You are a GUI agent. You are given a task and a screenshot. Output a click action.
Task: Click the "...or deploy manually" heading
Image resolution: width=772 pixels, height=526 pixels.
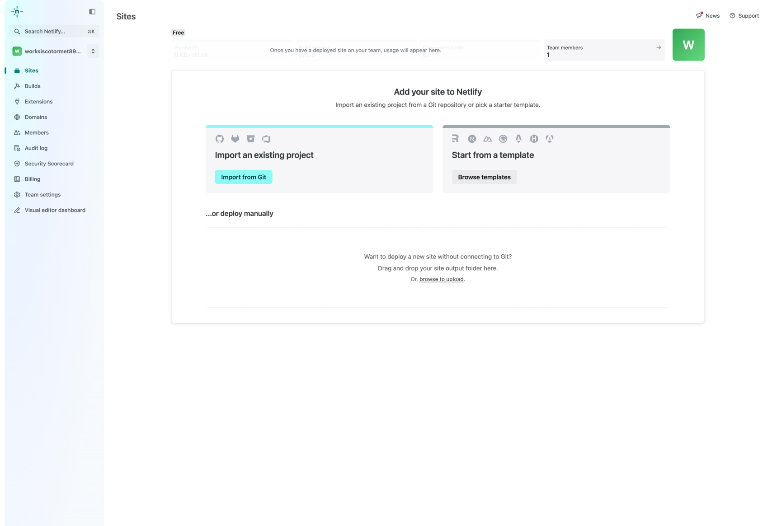240,213
